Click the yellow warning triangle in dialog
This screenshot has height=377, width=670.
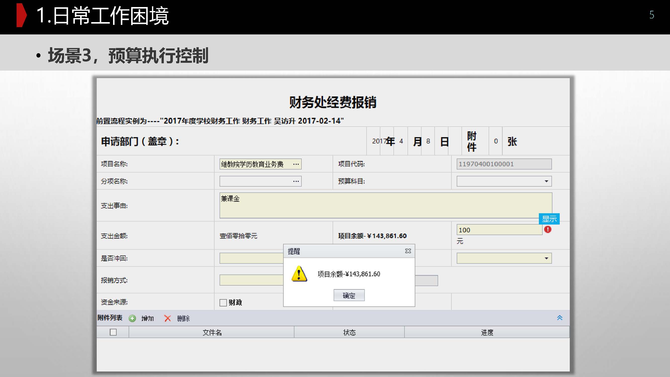click(299, 274)
